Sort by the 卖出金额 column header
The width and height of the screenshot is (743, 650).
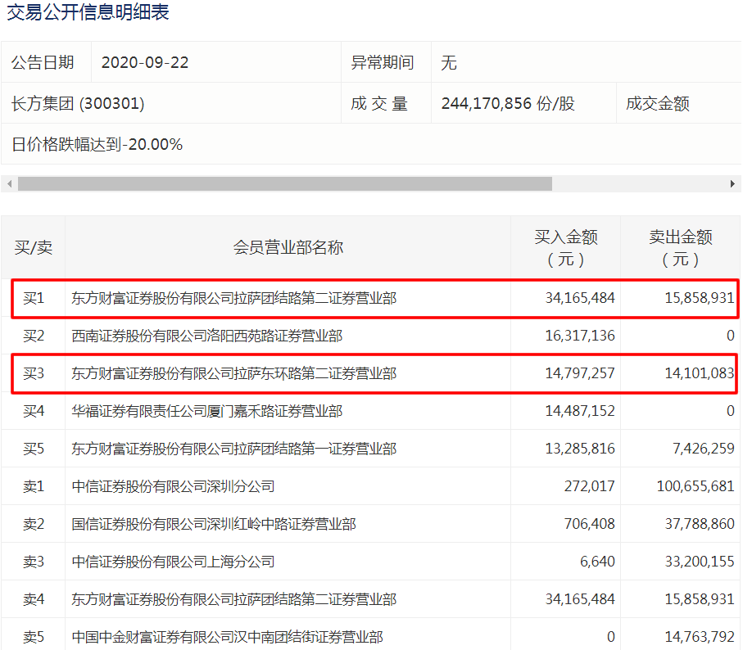681,246
